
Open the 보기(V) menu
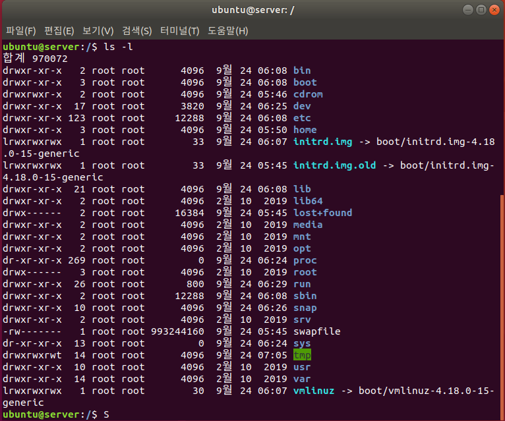98,31
